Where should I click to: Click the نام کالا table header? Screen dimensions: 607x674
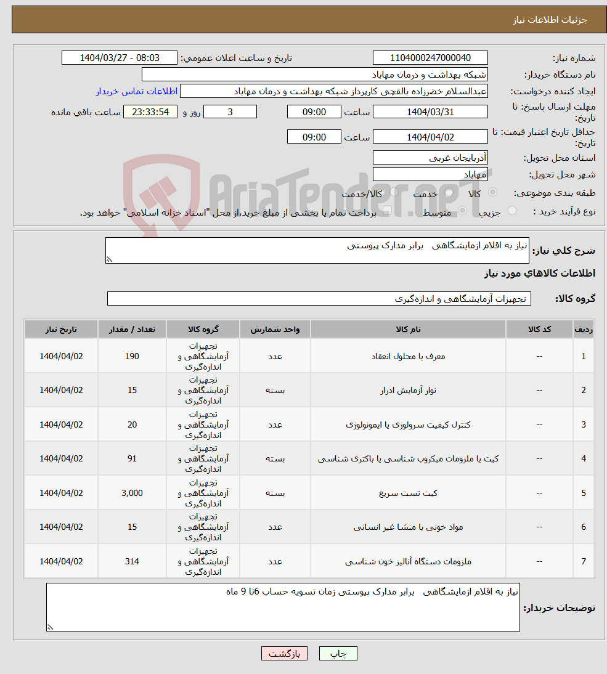[x=409, y=328]
